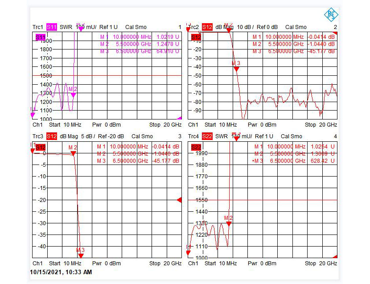Viewport: 370px width, 284px height.
Task: Click the 10/15/2021, 10:33 AM timestamp
Action: tap(61, 272)
